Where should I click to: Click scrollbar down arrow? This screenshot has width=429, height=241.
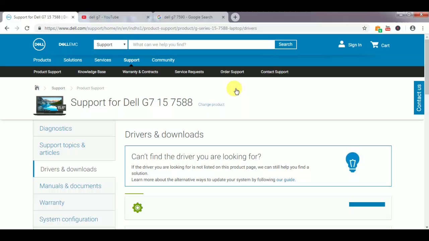point(427,227)
